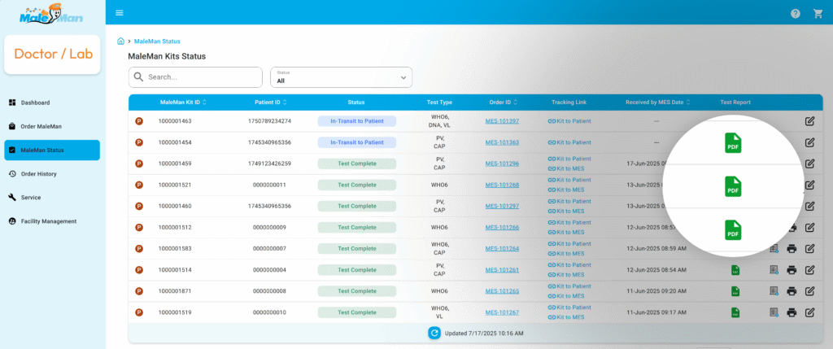
Task: Edit the kit 1000001463 row
Action: [x=809, y=121]
